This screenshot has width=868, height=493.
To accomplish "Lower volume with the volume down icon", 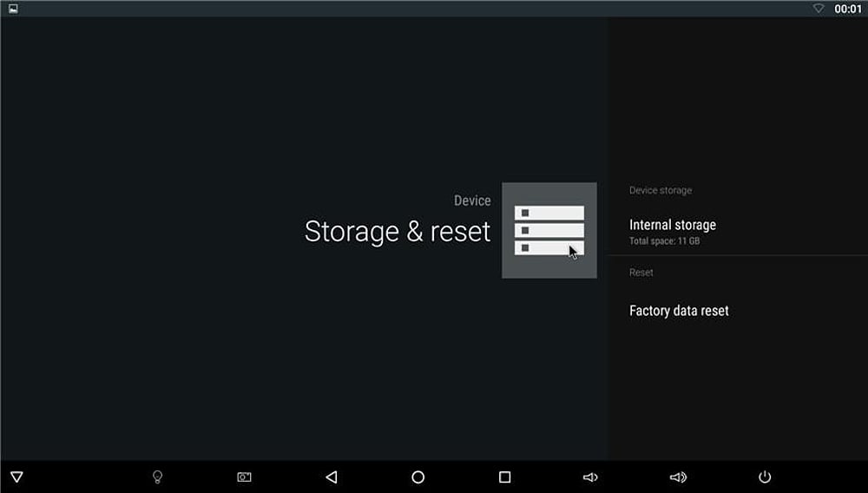I will [x=590, y=477].
